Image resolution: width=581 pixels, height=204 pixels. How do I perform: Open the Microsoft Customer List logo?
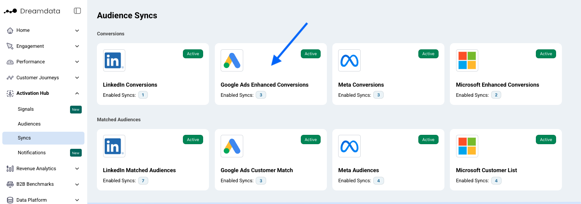(x=467, y=146)
